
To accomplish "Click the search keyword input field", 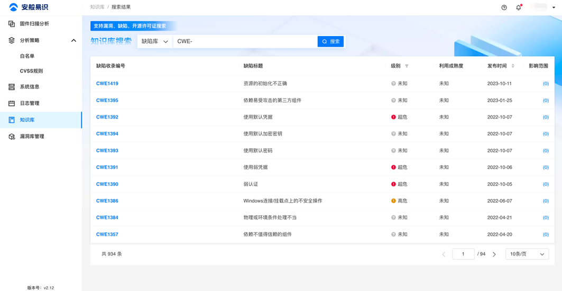I will coord(245,41).
